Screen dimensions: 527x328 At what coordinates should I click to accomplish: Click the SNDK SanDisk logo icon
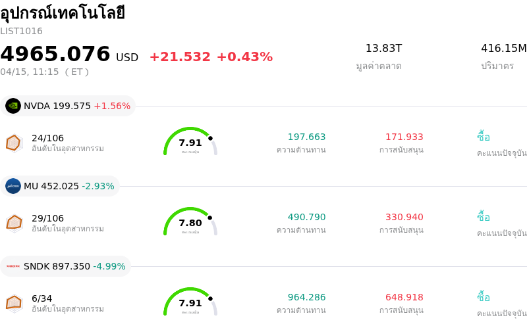13,266
